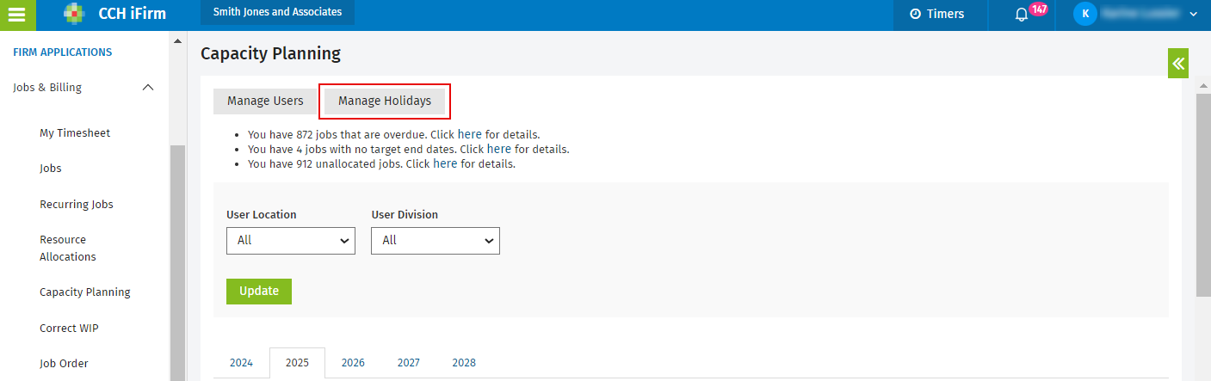Open the green hamburger main menu
Image resolution: width=1211 pixels, height=381 pixels.
[x=17, y=15]
